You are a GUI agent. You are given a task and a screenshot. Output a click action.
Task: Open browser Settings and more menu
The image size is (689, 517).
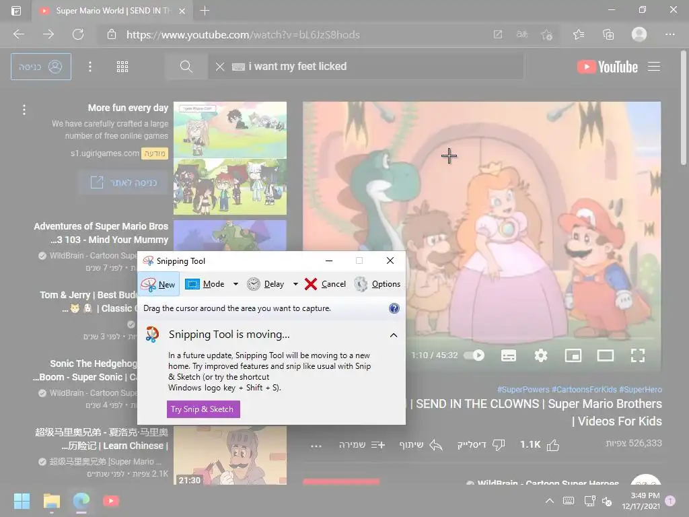[x=669, y=34]
